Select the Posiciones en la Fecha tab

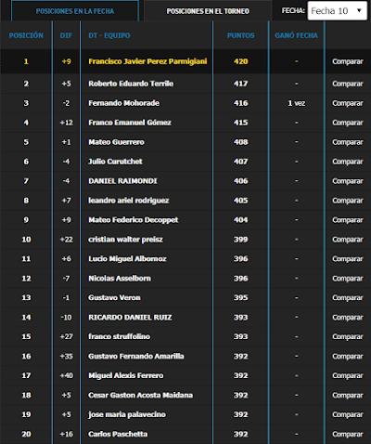[x=75, y=11]
